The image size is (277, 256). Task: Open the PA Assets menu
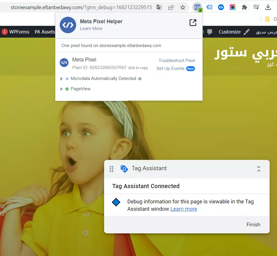(44, 32)
